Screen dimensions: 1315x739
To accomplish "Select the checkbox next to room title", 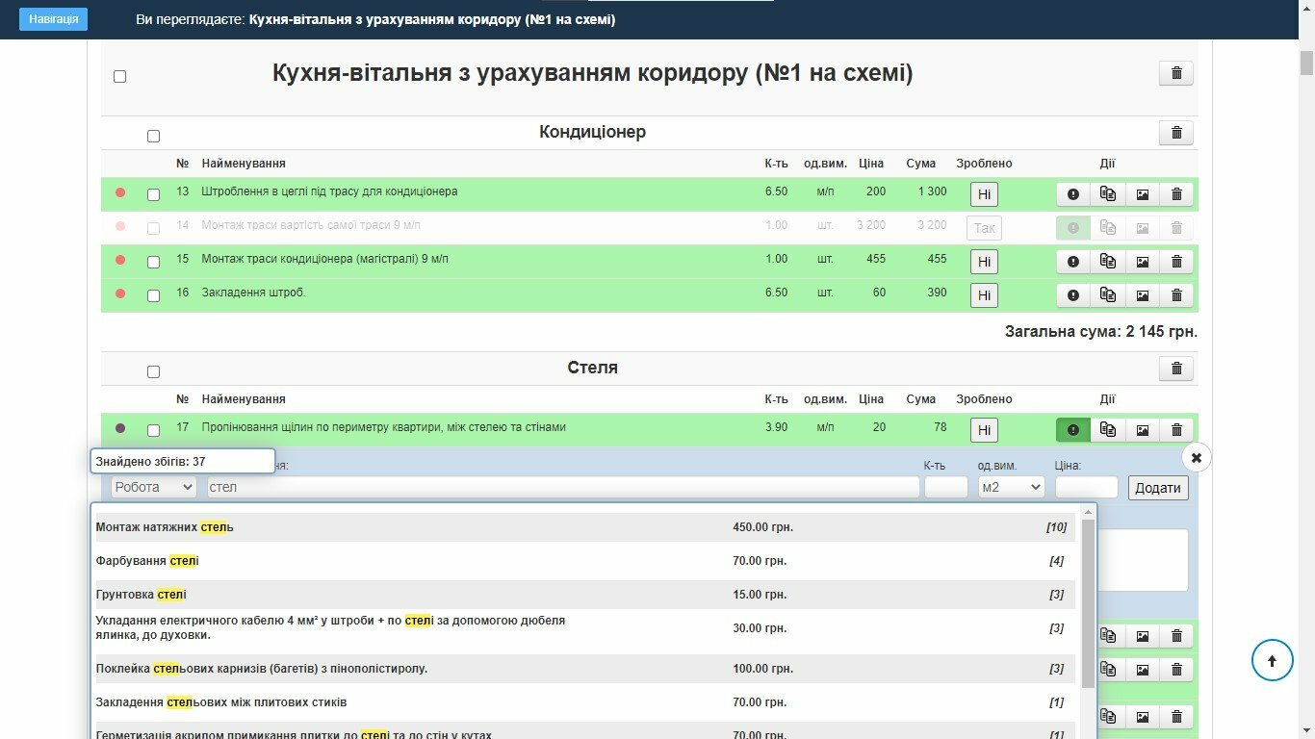I will tap(119, 76).
